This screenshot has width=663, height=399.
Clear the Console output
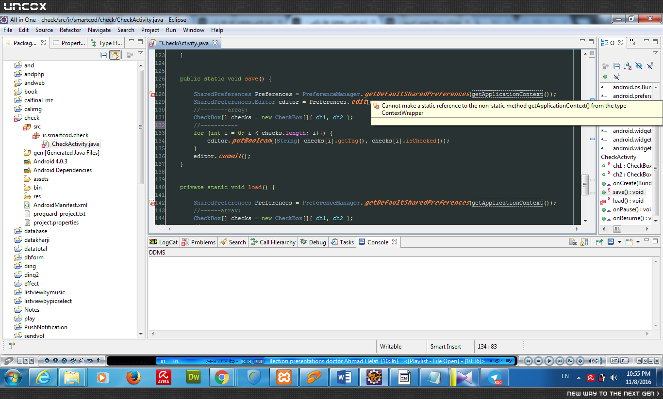(x=573, y=242)
